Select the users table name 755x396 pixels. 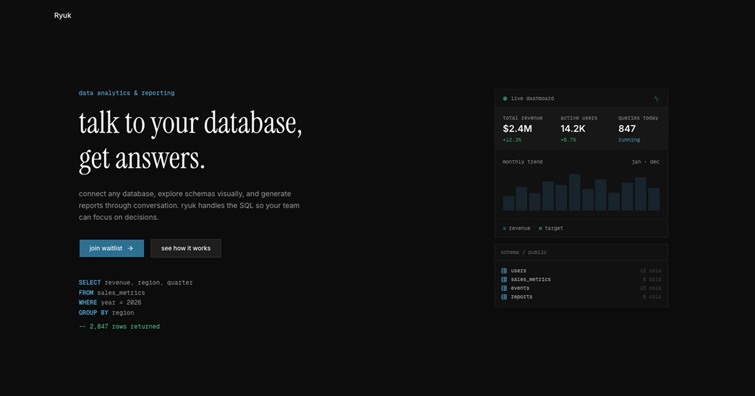tap(518, 271)
